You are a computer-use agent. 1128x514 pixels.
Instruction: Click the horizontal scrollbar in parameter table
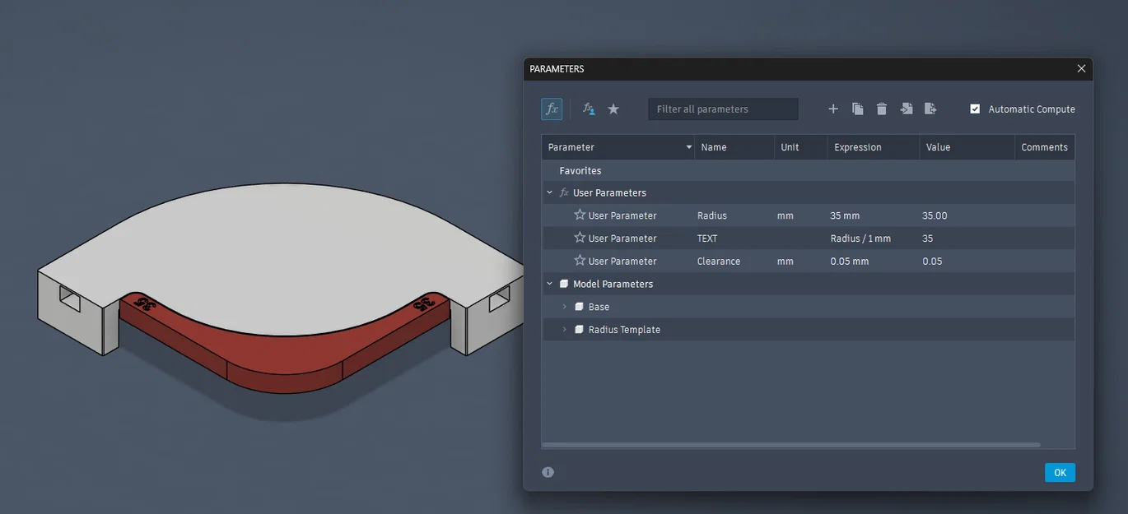pos(790,445)
